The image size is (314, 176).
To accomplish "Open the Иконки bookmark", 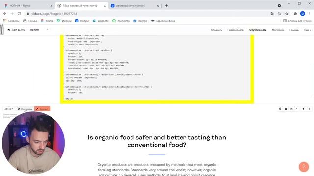I will tap(64, 21).
